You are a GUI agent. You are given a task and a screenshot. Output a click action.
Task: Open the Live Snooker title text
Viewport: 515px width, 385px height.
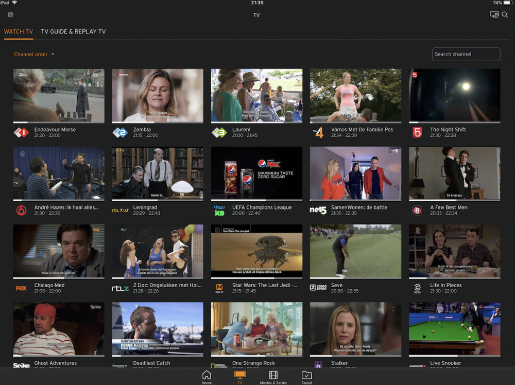(x=445, y=363)
